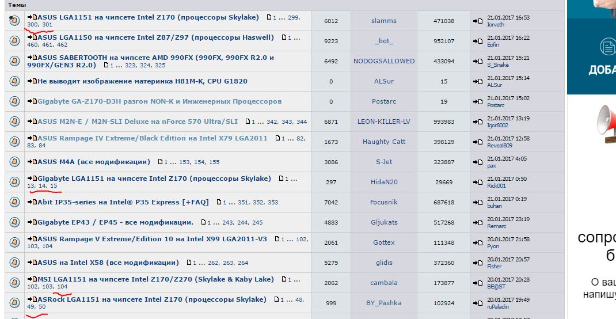Jump to first unread in Не выводит изображение topic
The width and height of the screenshot is (616, 319).
point(32,81)
